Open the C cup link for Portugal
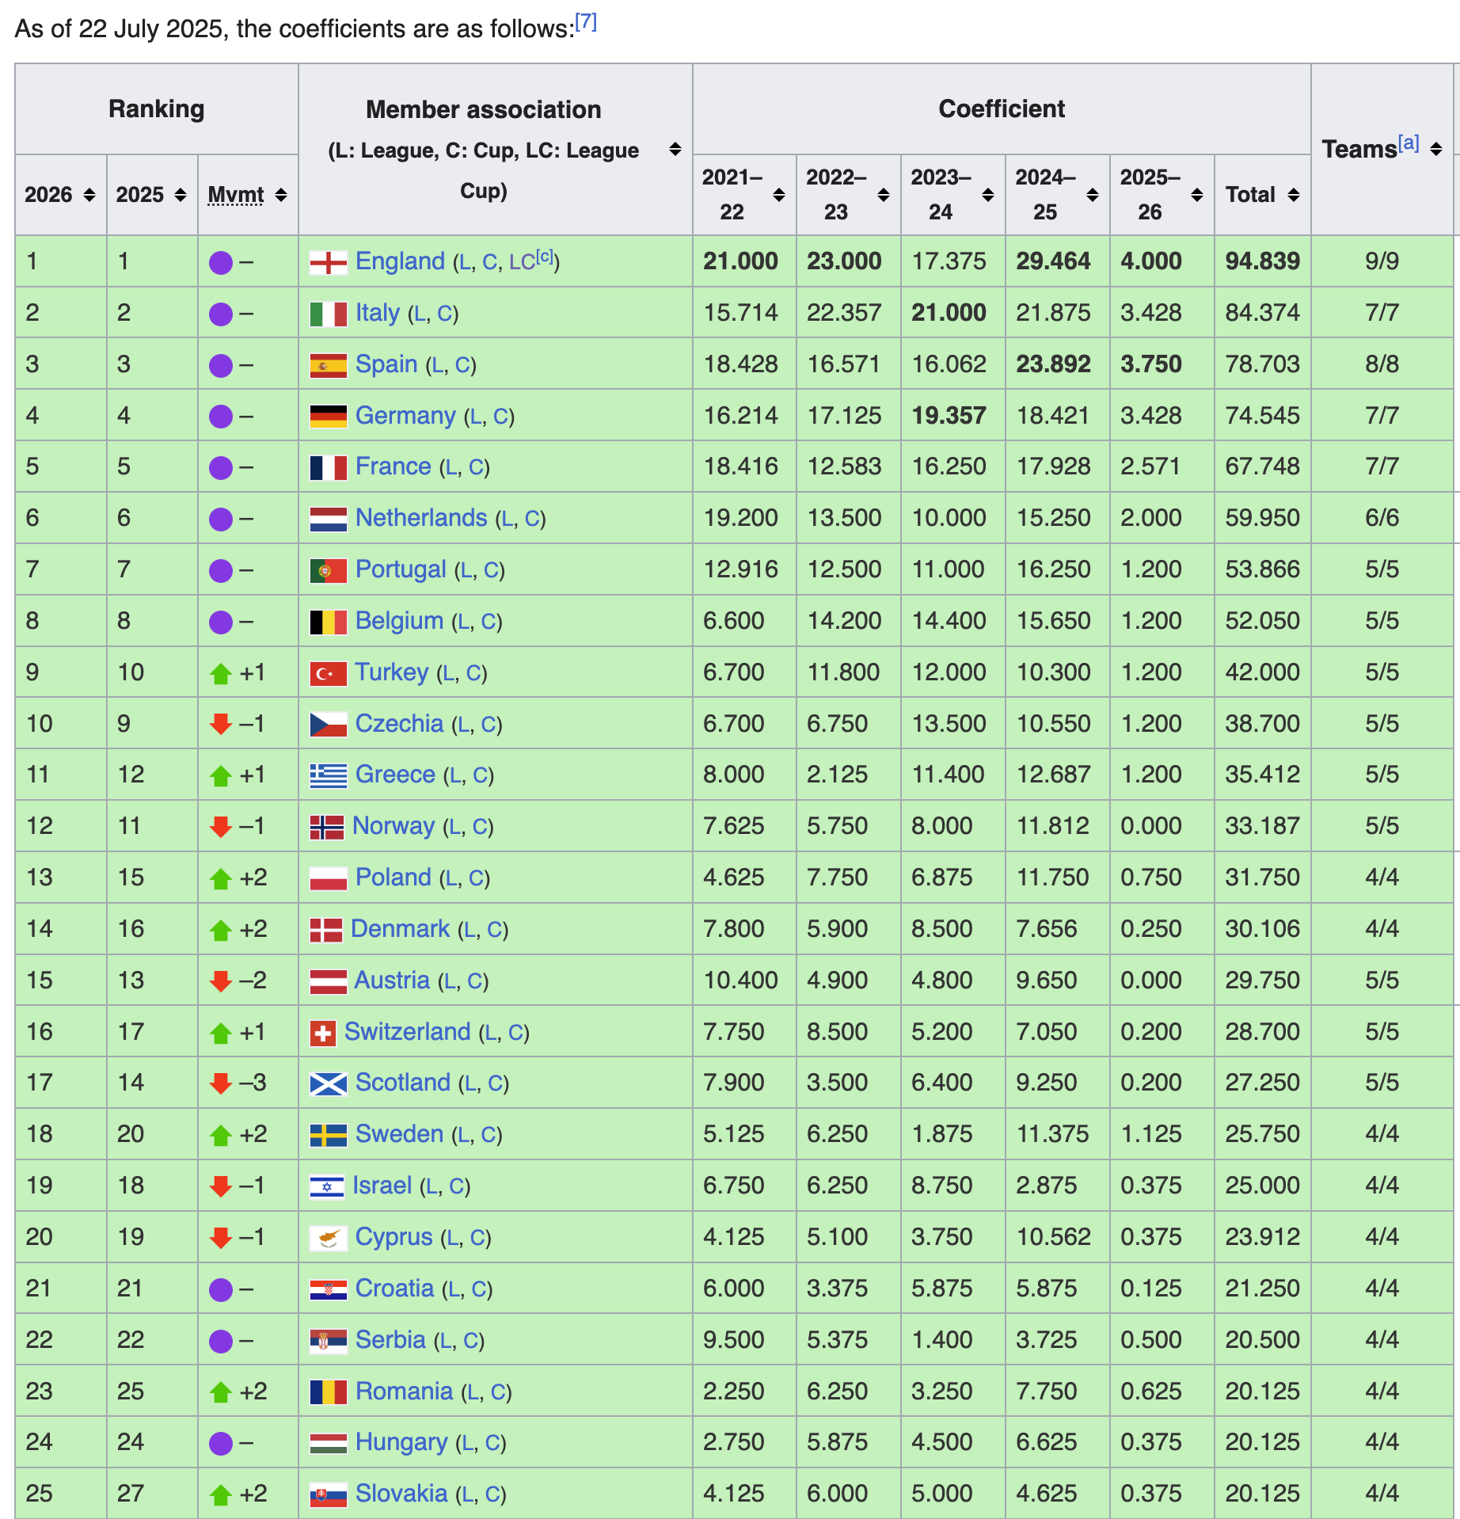 pyautogui.click(x=491, y=571)
